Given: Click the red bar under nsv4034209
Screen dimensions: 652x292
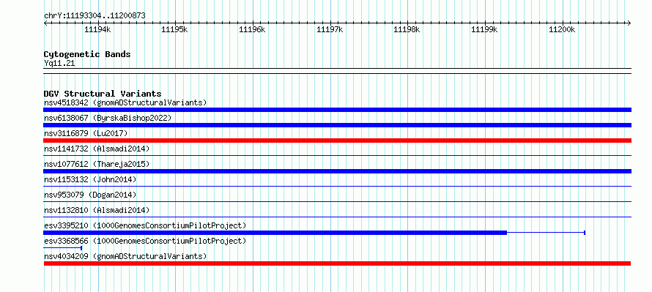Looking at the screenshot, I should tap(337, 263).
